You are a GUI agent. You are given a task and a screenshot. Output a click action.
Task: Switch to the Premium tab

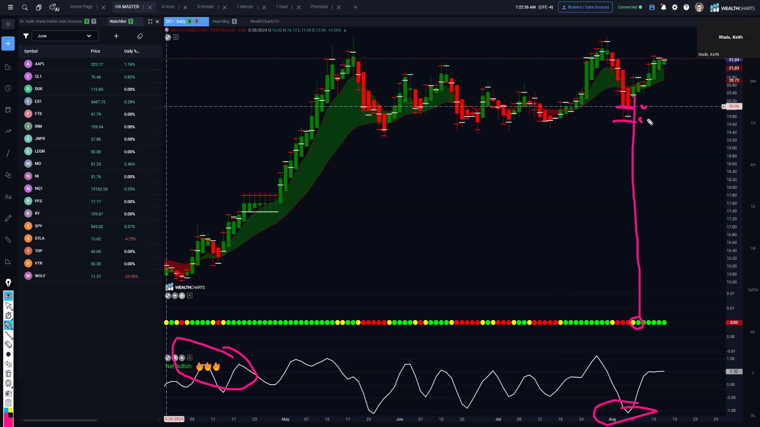319,7
